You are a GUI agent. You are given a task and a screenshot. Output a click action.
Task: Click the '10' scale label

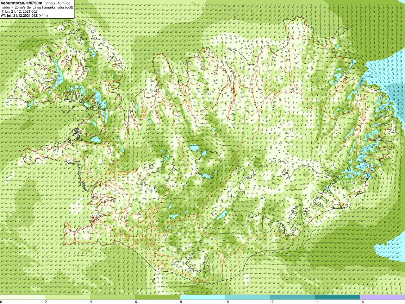point(227,302)
